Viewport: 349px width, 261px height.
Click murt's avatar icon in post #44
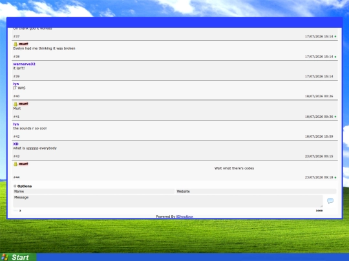pyautogui.click(x=16, y=164)
